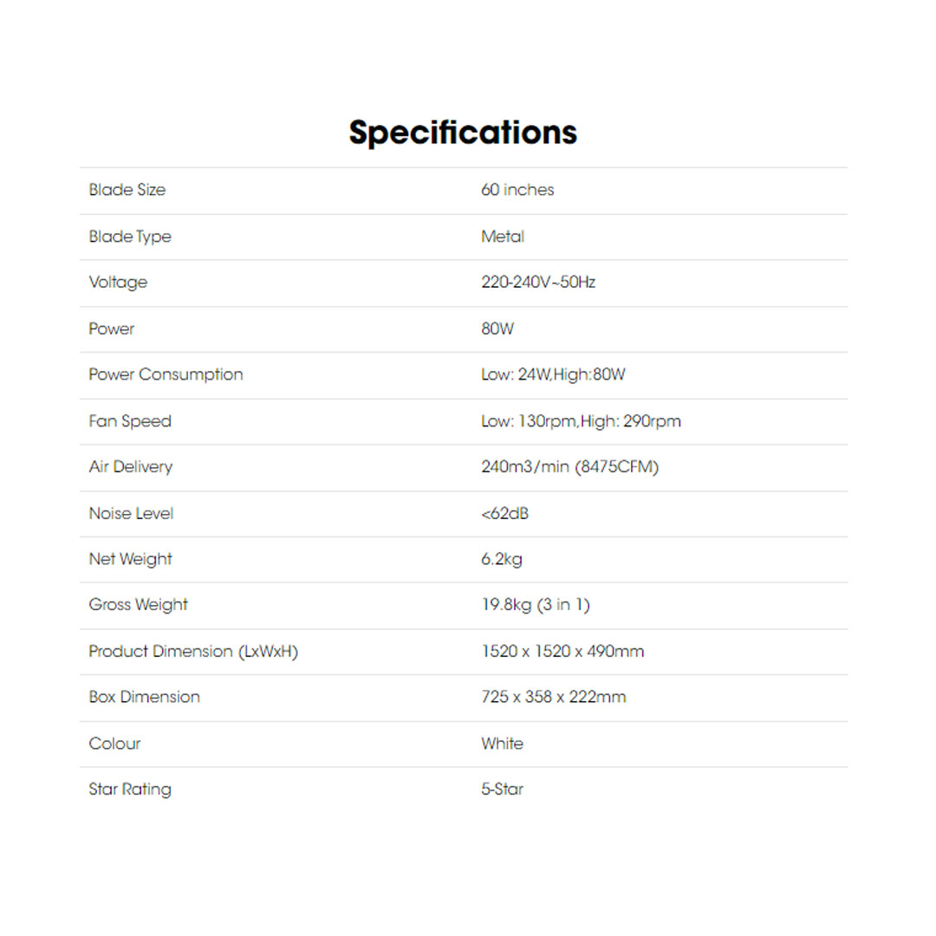Click the Box Dimension label
The height and width of the screenshot is (936, 936).
tap(144, 697)
